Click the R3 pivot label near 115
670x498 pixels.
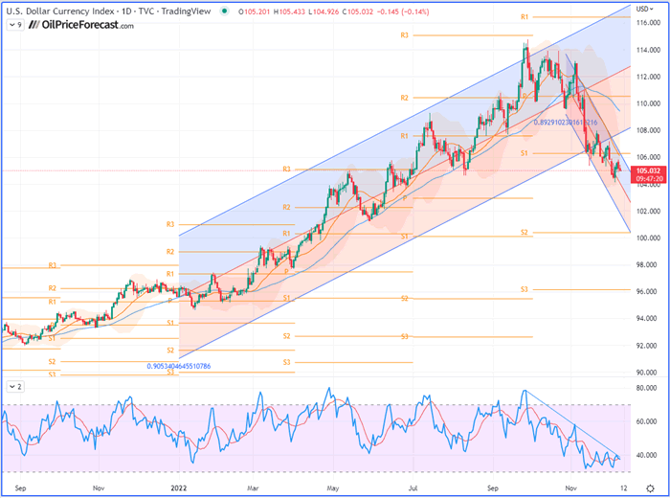click(405, 34)
